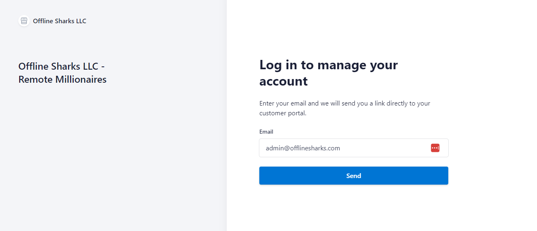This screenshot has height=231, width=537.
Task: Click the storefront icon beside Offline Sharks LLC
Action: (24, 21)
